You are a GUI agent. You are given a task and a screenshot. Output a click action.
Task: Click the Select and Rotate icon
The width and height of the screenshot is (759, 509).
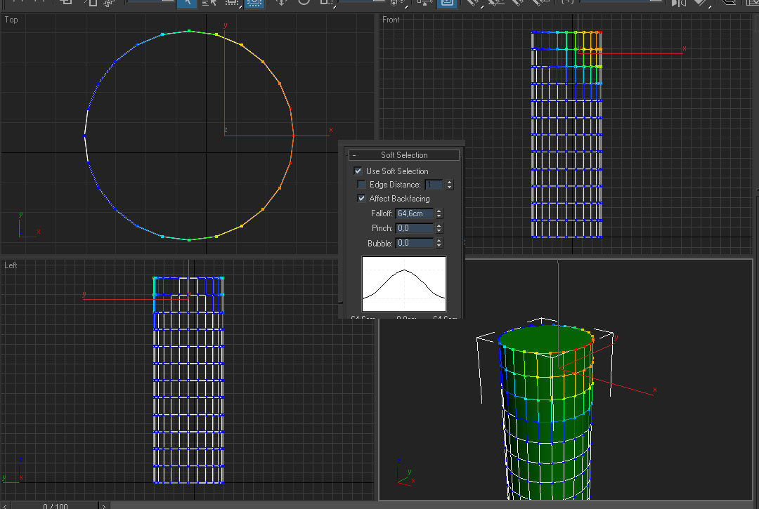click(x=304, y=2)
